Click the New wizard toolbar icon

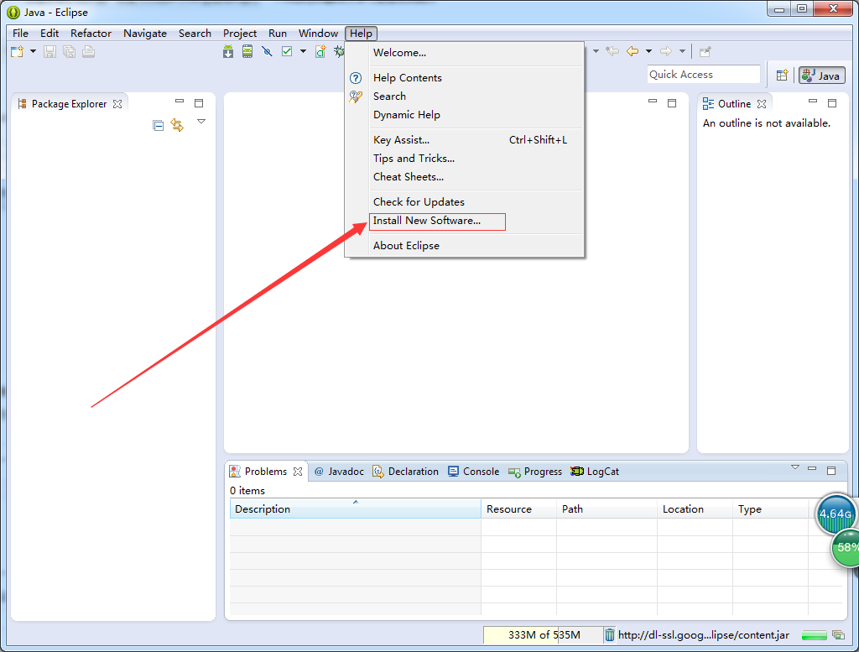pyautogui.click(x=17, y=51)
